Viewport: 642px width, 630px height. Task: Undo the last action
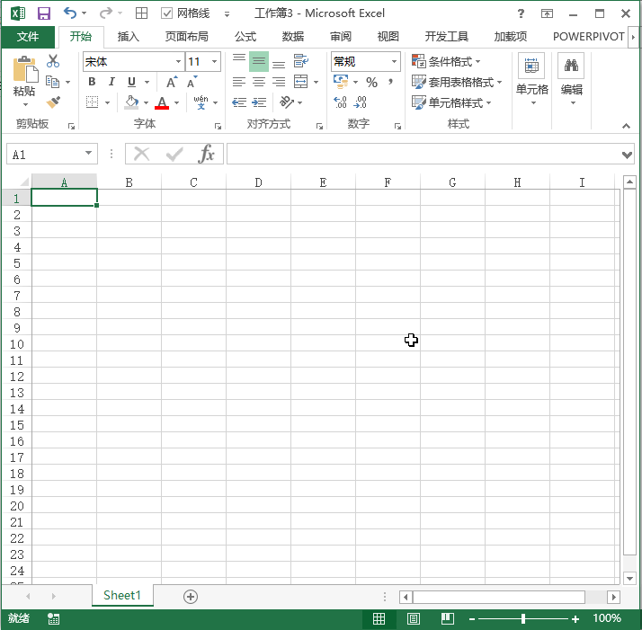point(70,13)
